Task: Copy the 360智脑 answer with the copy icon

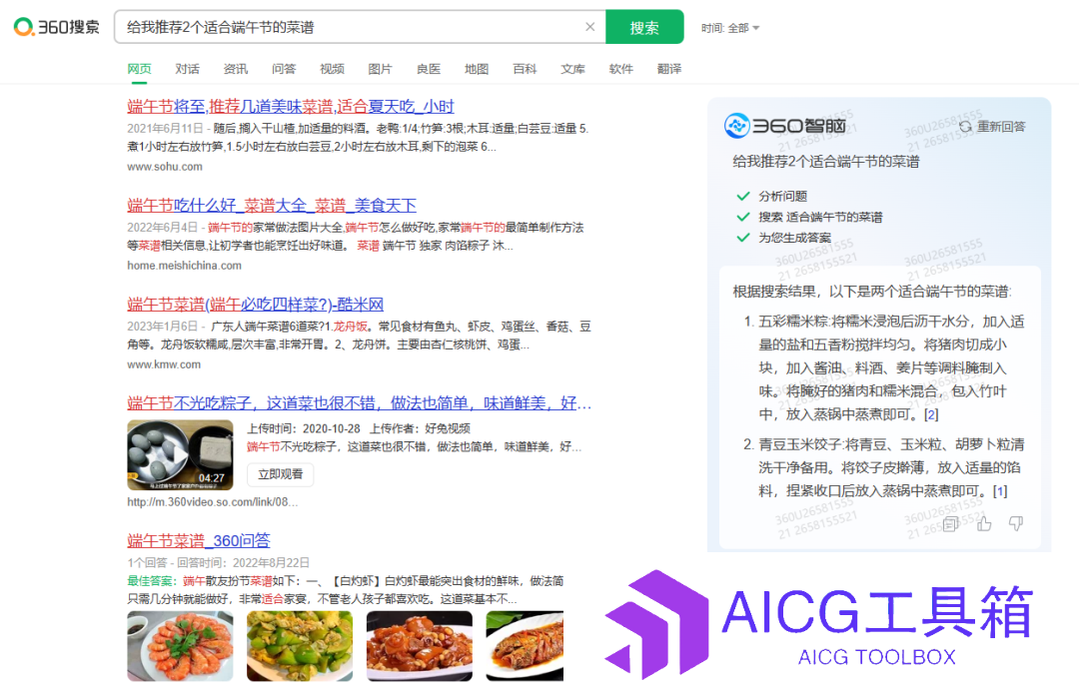Action: pyautogui.click(x=950, y=524)
